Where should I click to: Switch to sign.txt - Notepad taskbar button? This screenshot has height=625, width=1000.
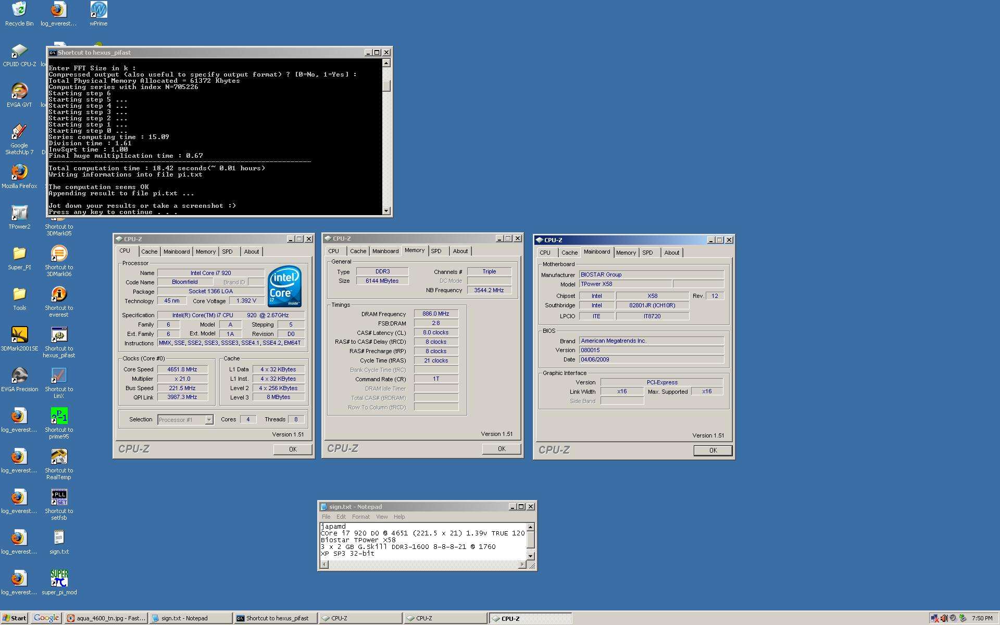pyautogui.click(x=191, y=618)
